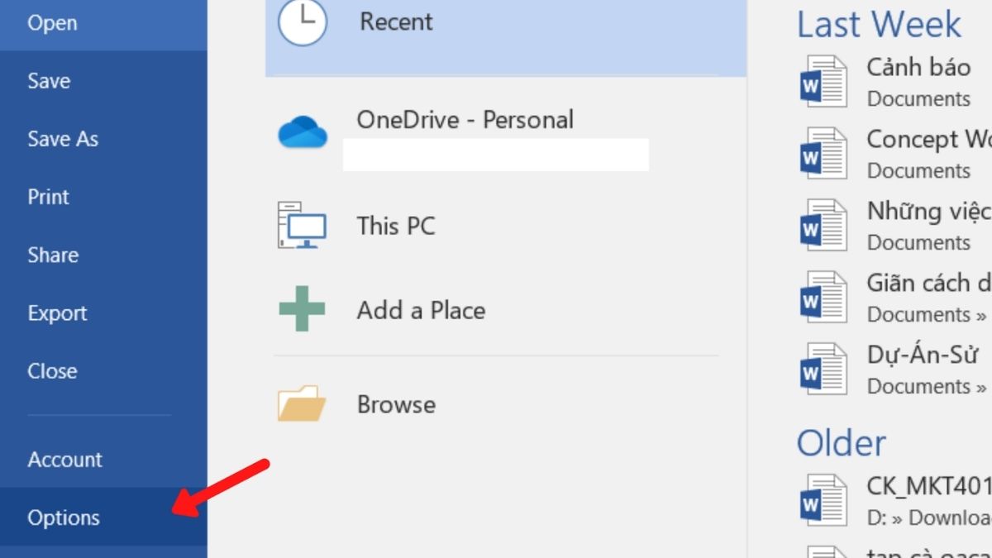Select the Open menu item
This screenshot has width=992, height=558.
[x=103, y=24]
